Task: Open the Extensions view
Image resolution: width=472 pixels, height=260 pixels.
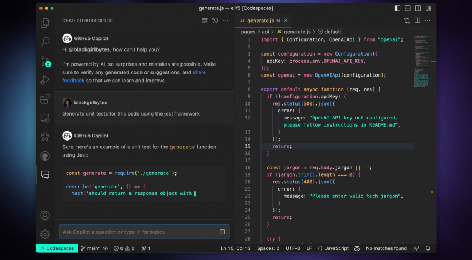Action: pos(45,99)
